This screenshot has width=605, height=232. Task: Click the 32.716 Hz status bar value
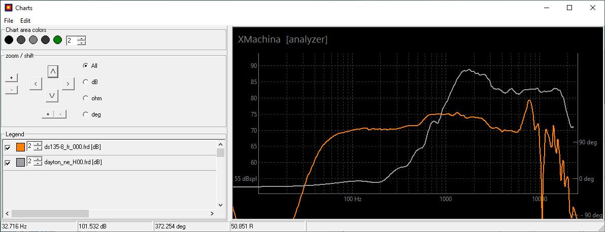pyautogui.click(x=14, y=226)
